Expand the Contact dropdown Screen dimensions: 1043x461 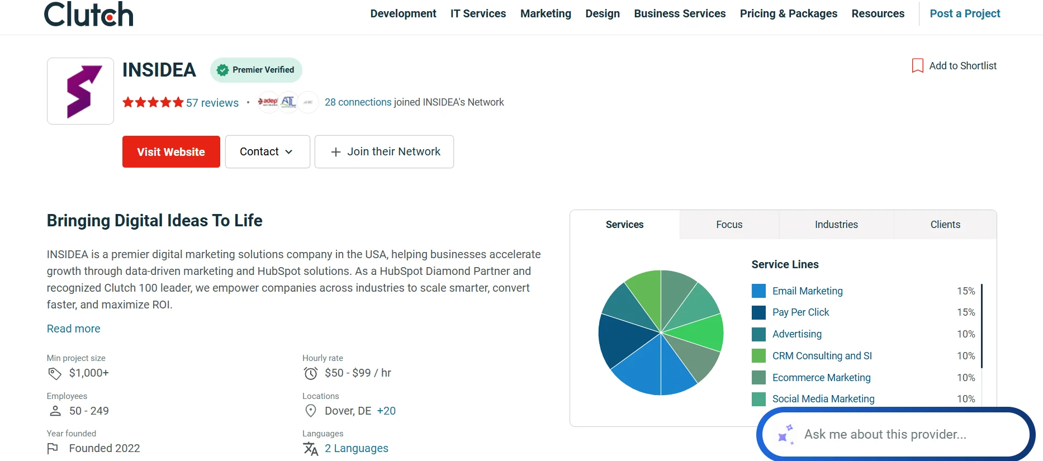click(267, 152)
